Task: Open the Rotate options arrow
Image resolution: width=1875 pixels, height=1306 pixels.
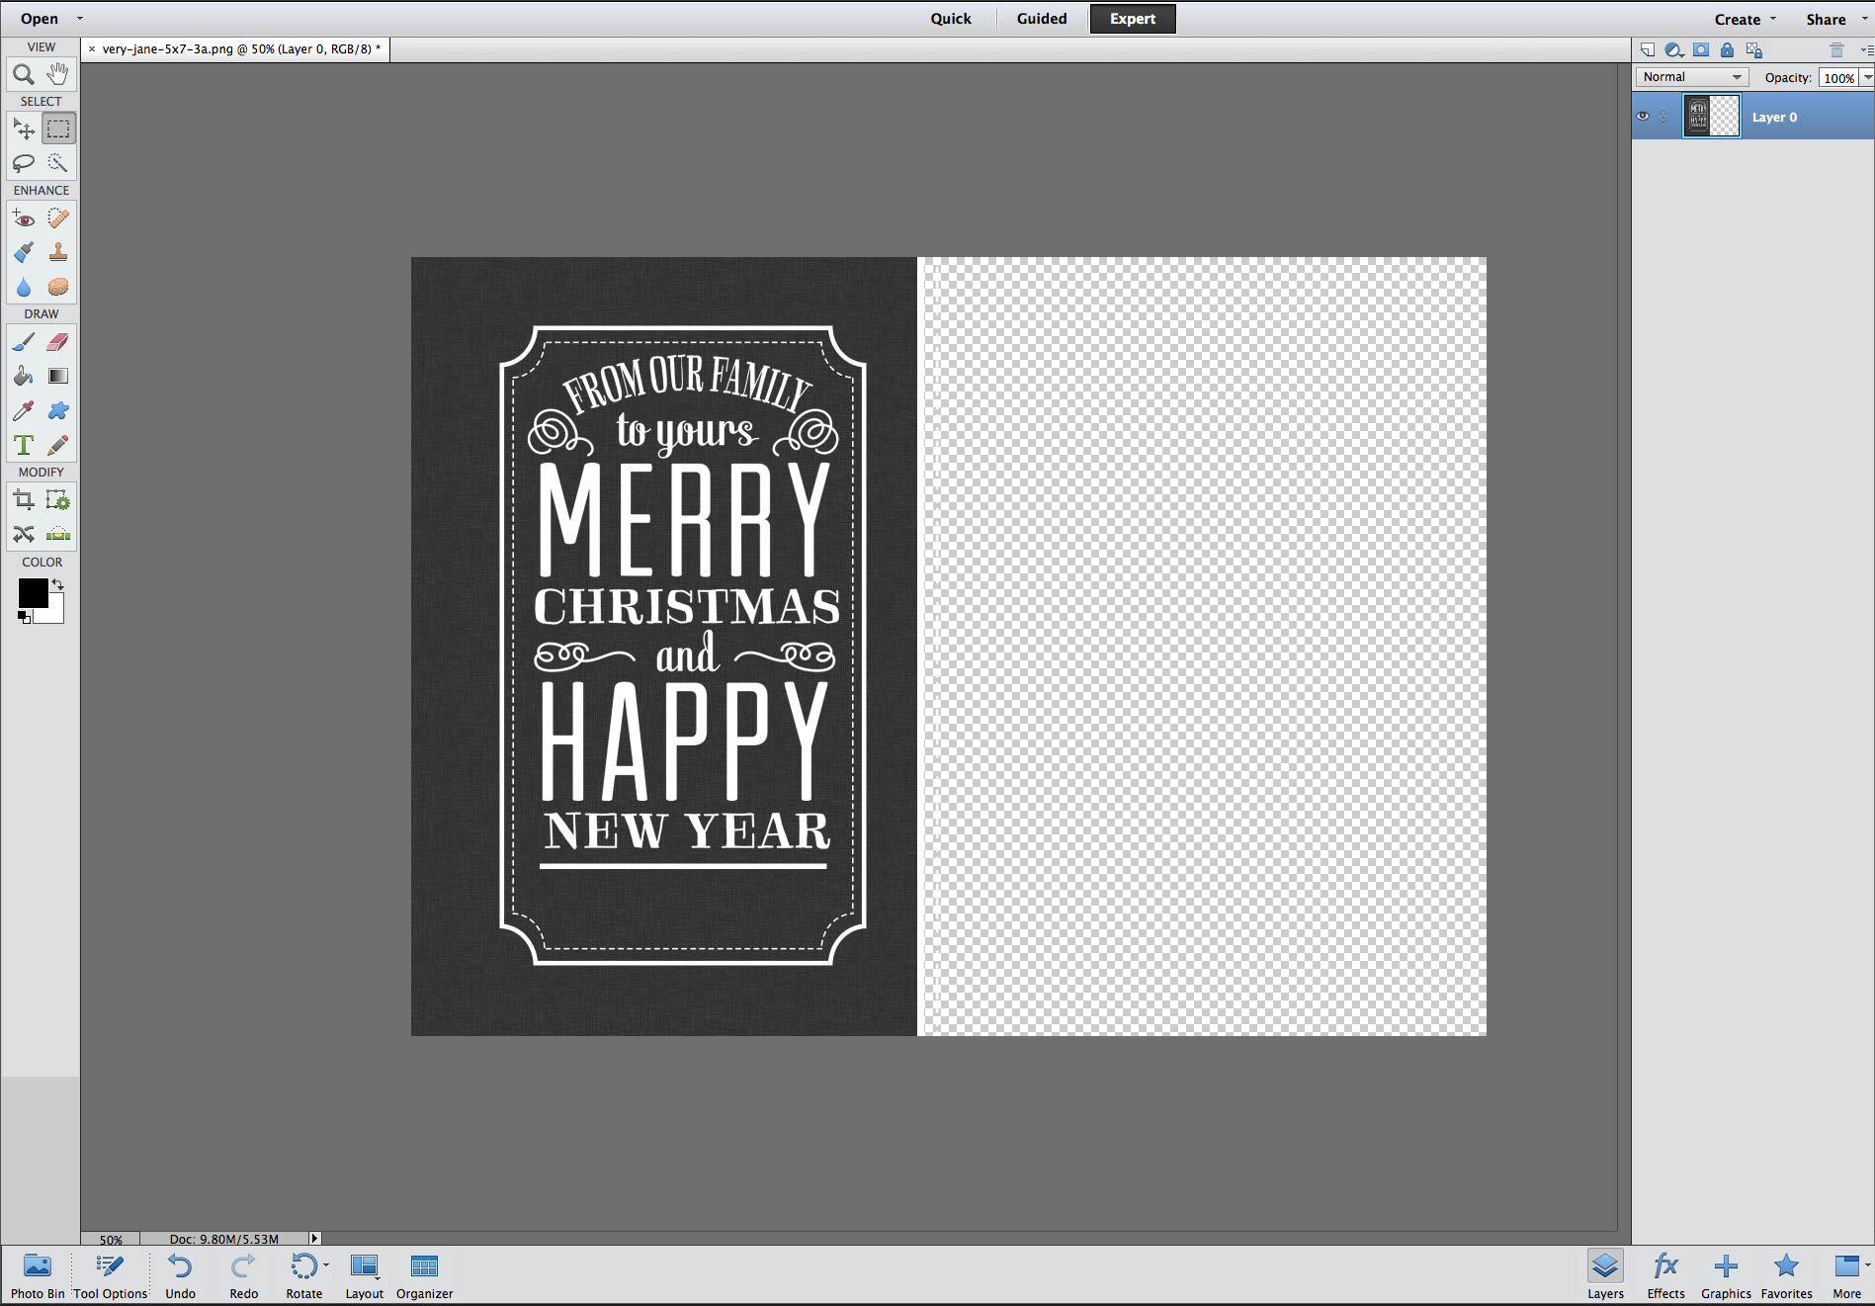Action: click(326, 1264)
